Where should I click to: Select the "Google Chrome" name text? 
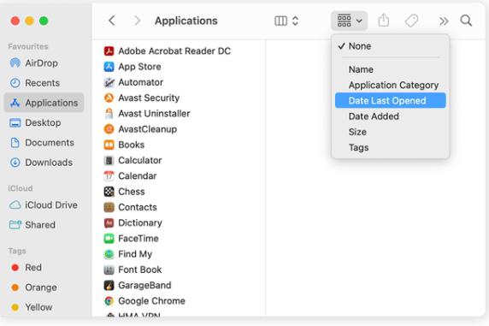[x=151, y=300]
